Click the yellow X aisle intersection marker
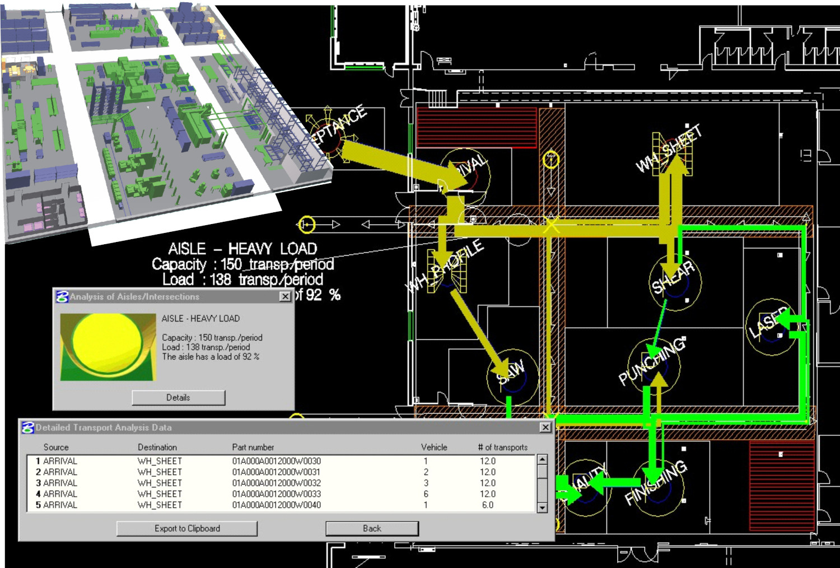This screenshot has height=568, width=840. [551, 226]
